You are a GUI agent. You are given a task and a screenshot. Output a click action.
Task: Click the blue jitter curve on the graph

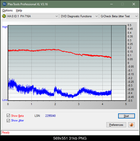click(x=58, y=91)
